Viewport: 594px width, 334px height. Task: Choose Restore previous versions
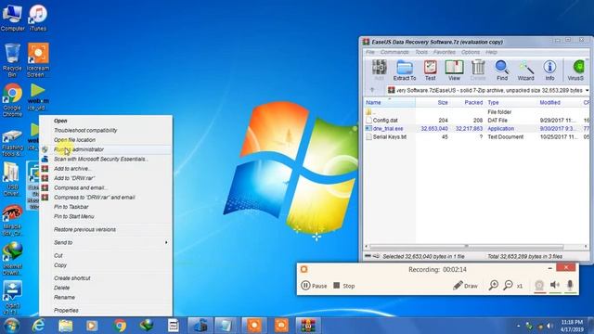coord(106,229)
